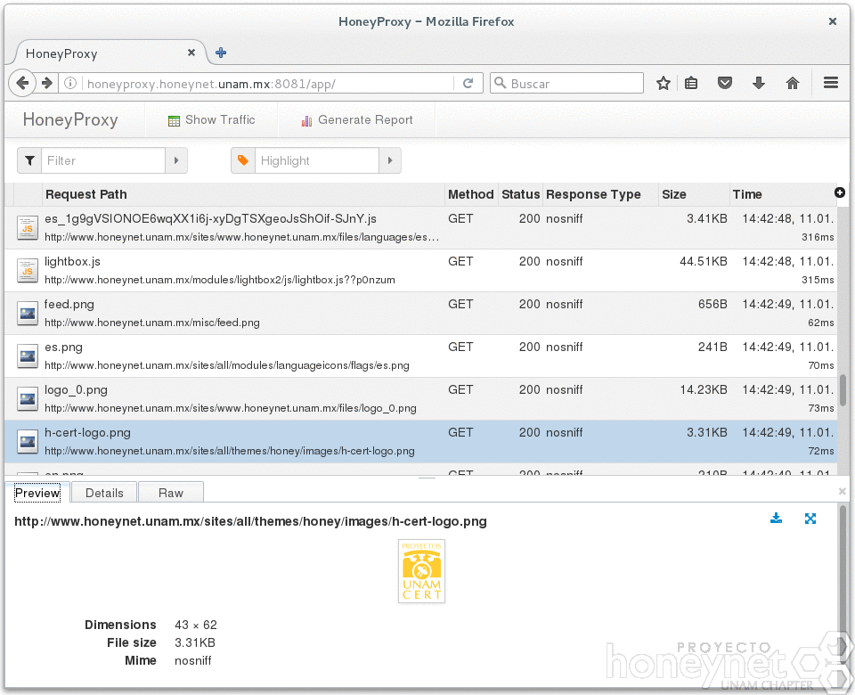The width and height of the screenshot is (855, 695).
Task: Go to Firefox home page icon
Action: pyautogui.click(x=793, y=84)
